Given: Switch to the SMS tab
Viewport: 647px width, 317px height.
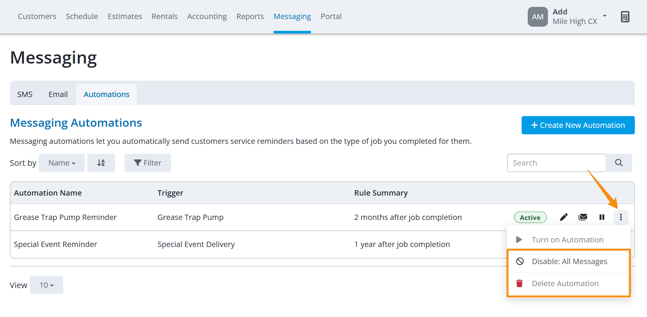Looking at the screenshot, I should coord(25,94).
